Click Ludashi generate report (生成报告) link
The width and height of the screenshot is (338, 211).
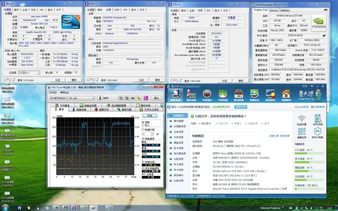(x=302, y=107)
